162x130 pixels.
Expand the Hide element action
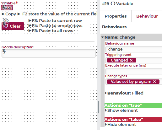pyautogui.click(x=106, y=124)
